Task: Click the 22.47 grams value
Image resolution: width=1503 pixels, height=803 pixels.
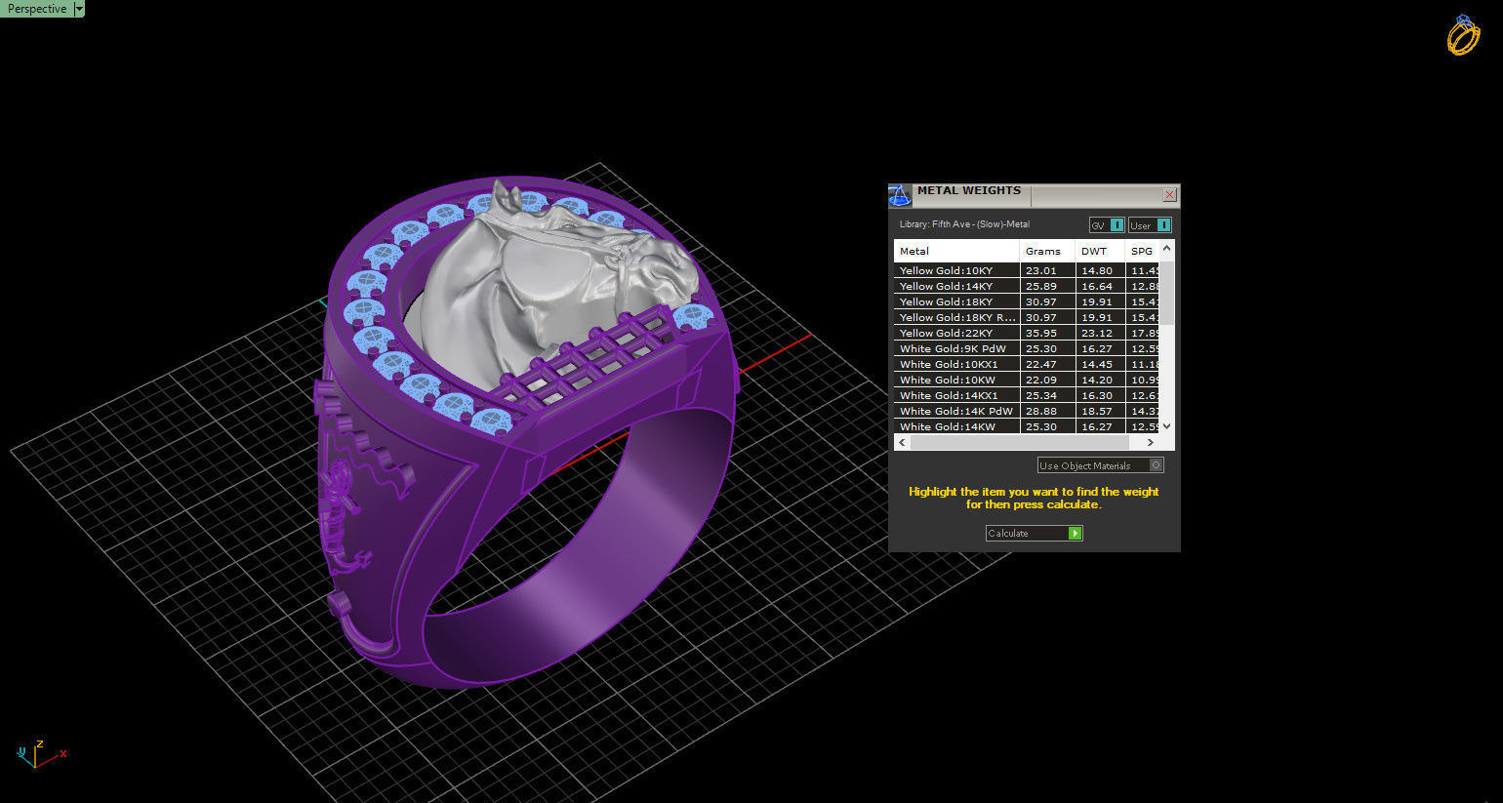Action: 1040,364
